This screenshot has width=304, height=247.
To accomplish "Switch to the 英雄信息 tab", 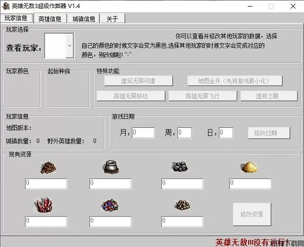I will pyautogui.click(x=50, y=19).
